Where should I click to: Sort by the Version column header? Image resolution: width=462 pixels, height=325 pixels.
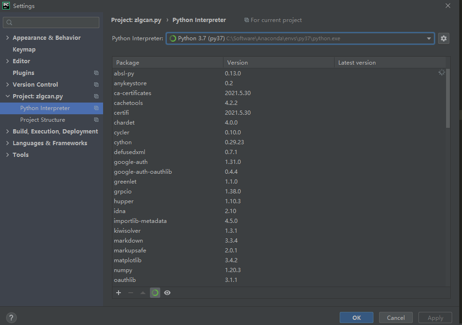click(279, 63)
